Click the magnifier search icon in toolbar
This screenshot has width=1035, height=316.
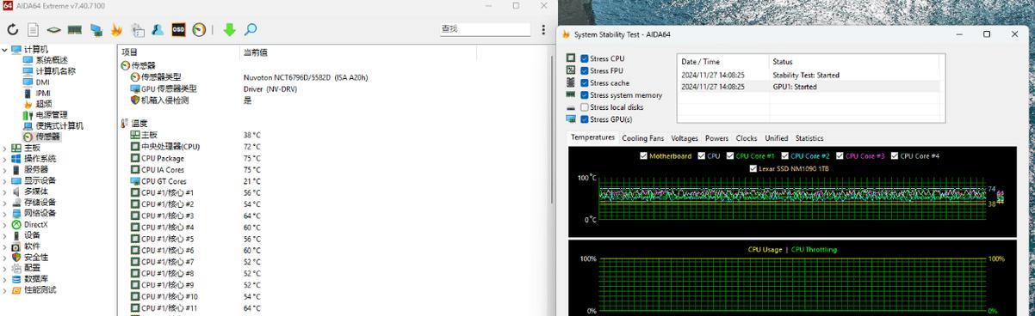250,30
